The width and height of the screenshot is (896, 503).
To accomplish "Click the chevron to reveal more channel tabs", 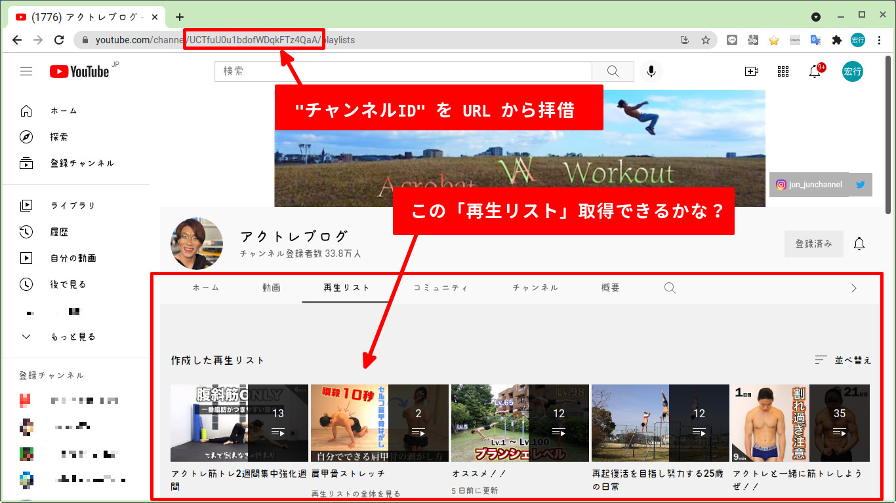I will coord(854,288).
